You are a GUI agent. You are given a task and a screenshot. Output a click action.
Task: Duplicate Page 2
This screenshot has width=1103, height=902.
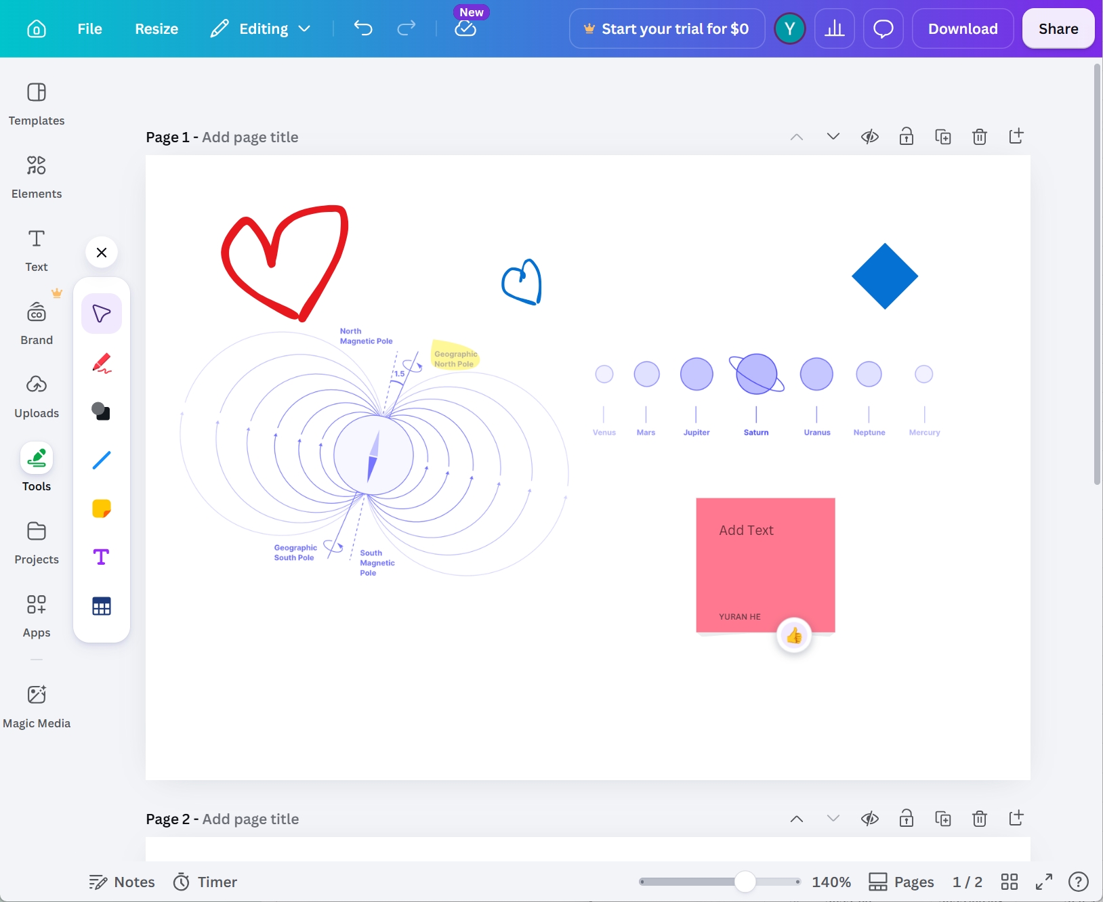943,819
